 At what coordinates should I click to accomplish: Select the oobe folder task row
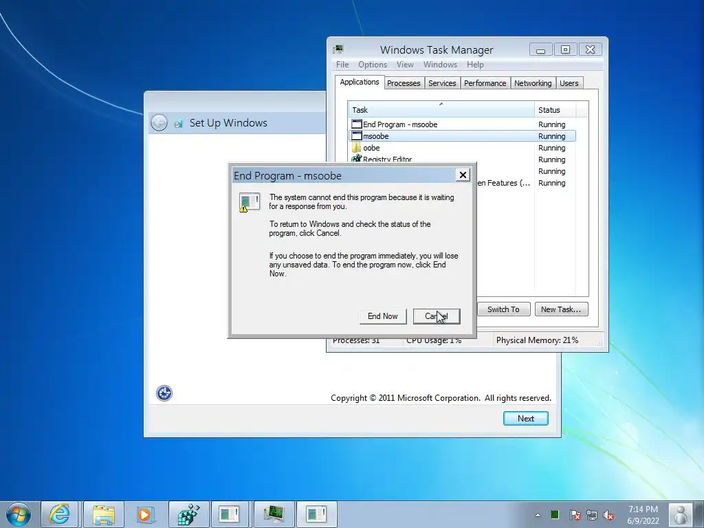pos(461,148)
